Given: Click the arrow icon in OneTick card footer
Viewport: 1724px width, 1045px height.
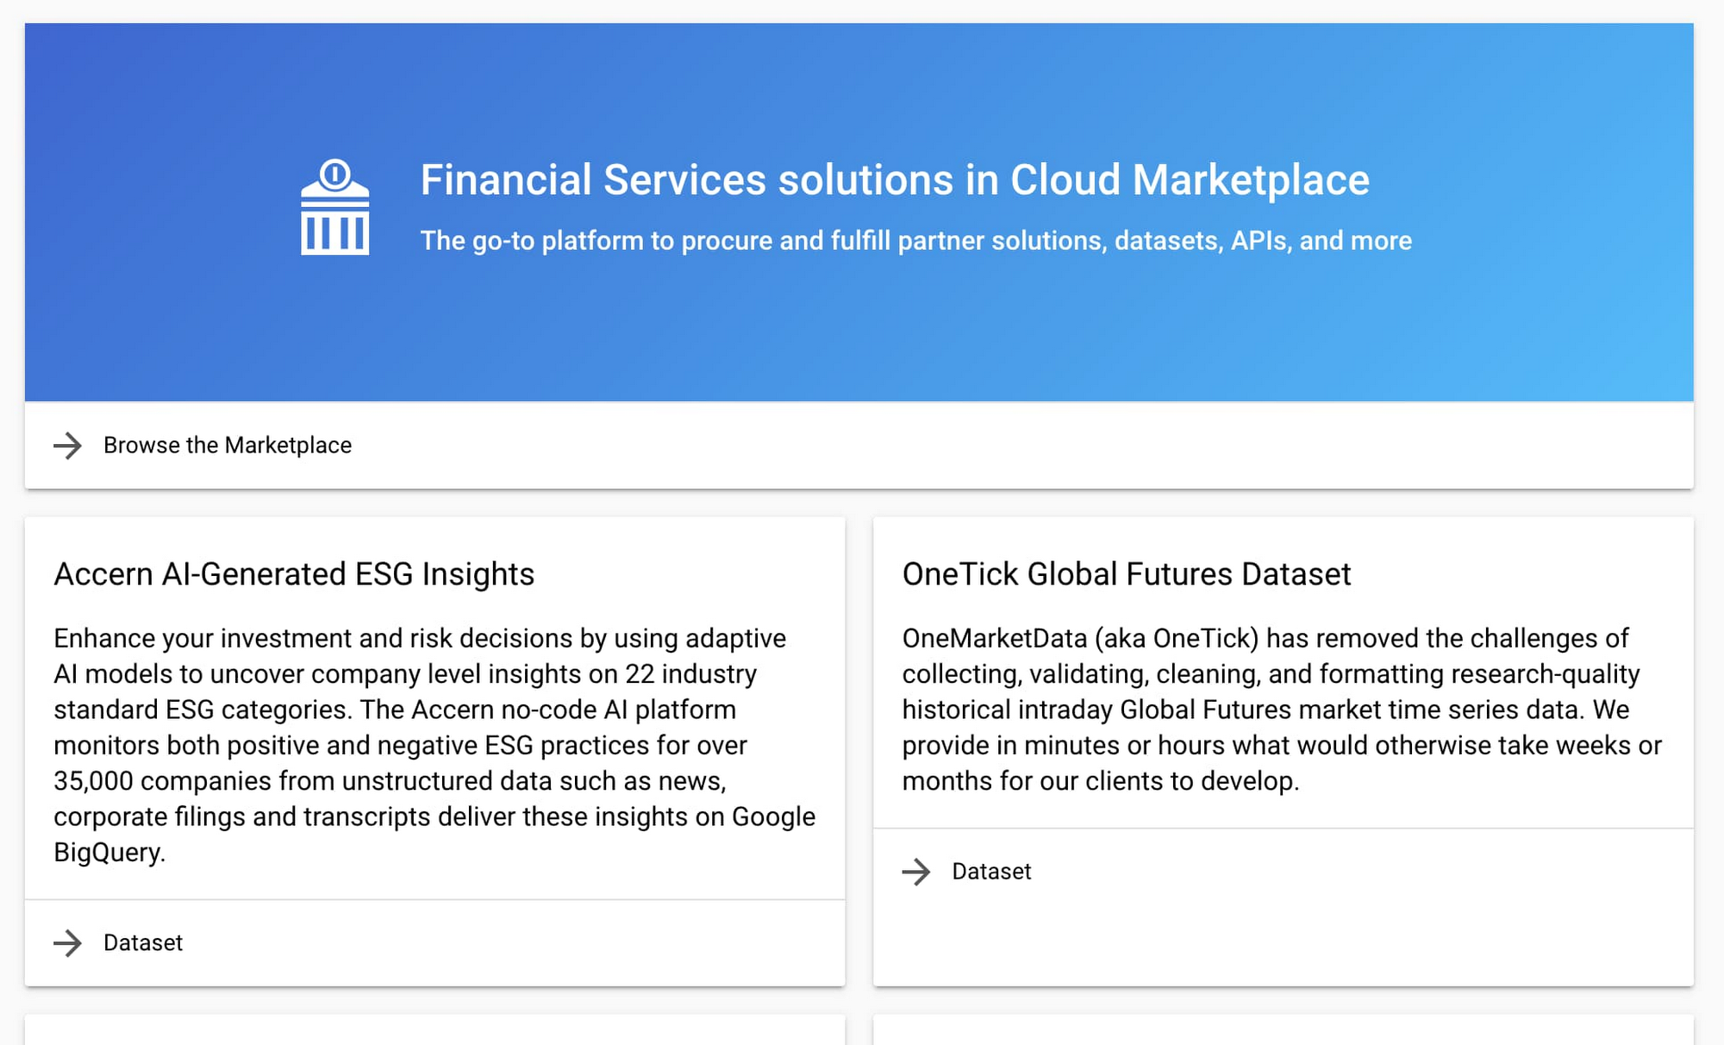Looking at the screenshot, I should tap(916, 872).
